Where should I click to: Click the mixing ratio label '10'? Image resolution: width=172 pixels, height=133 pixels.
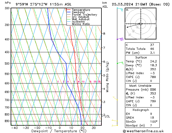click(x=83, y=82)
